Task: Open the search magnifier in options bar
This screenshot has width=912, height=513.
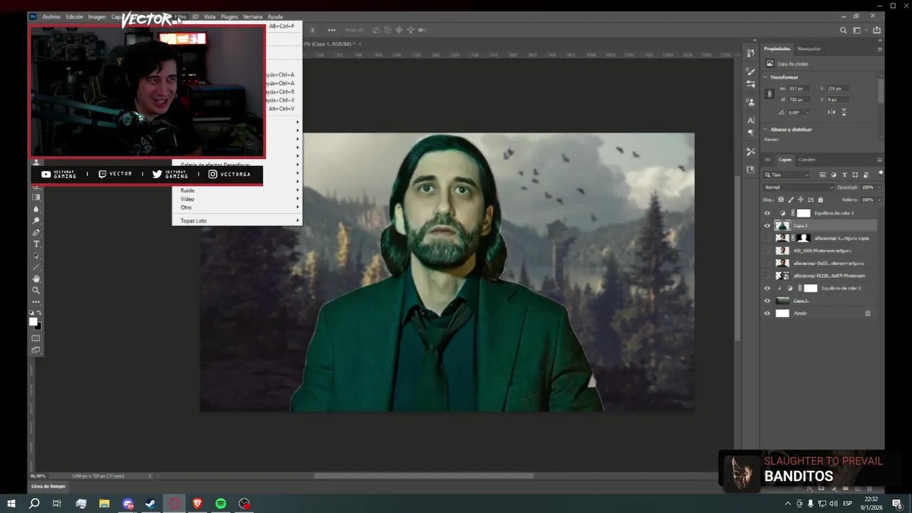Action: pyautogui.click(x=843, y=30)
